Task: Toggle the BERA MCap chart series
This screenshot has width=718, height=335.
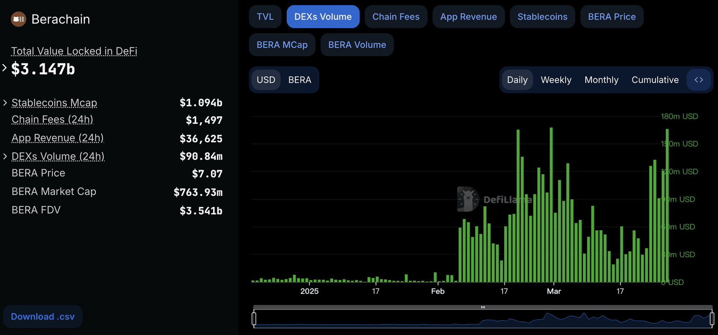Action: [x=282, y=45]
